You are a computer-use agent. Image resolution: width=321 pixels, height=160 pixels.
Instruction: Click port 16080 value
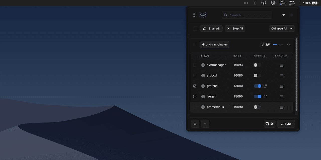click(238, 75)
